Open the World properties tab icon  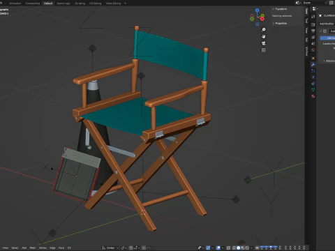click(x=313, y=50)
